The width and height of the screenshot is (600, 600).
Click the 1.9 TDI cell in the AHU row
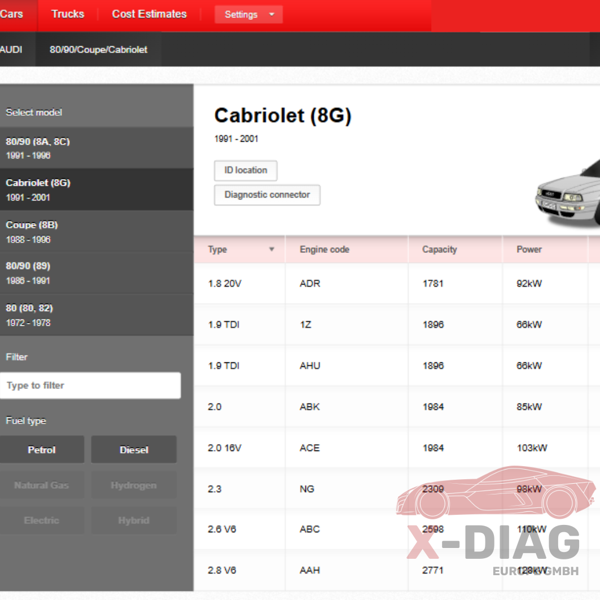(x=224, y=366)
